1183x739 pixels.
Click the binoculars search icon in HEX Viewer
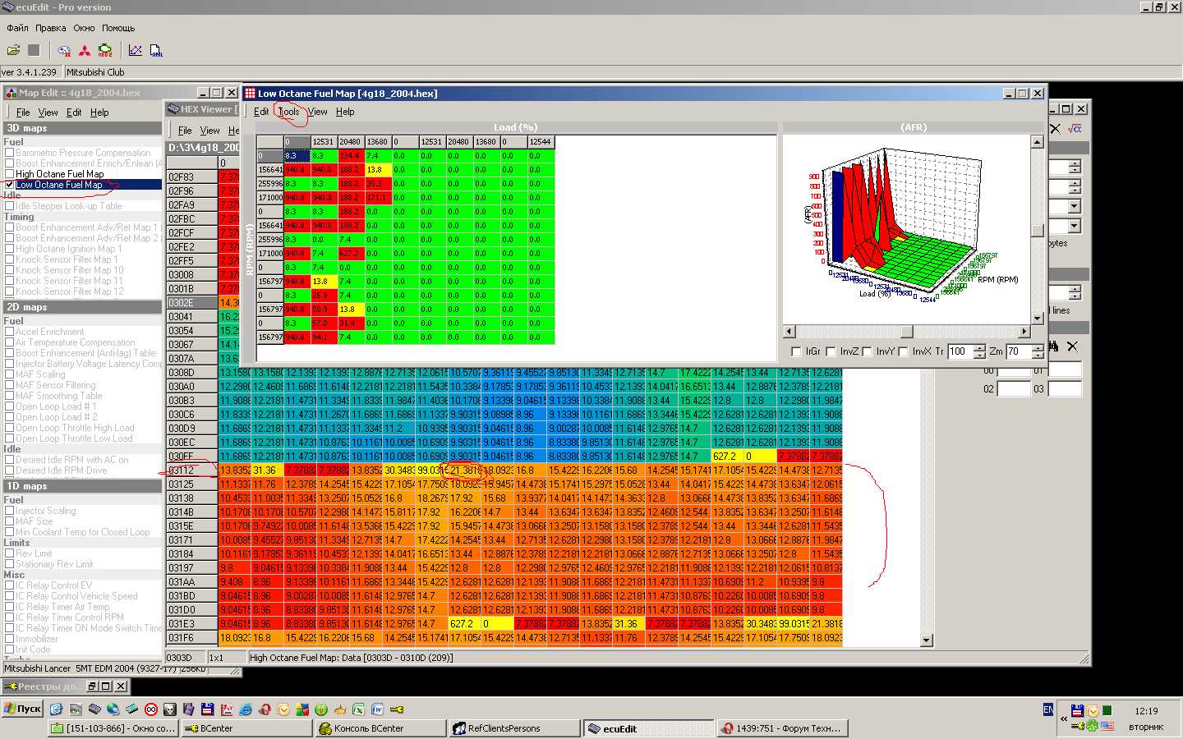tap(1054, 347)
